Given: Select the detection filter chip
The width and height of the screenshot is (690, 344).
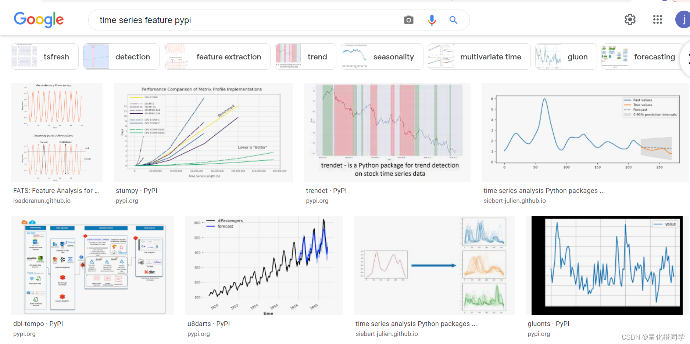Looking at the screenshot, I should (x=121, y=56).
